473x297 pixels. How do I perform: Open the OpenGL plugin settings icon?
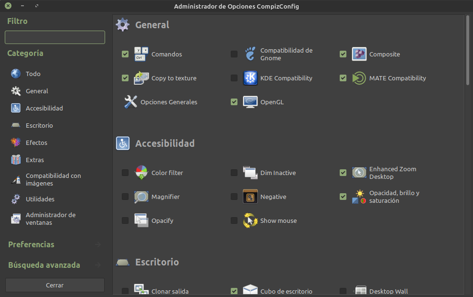[250, 102]
